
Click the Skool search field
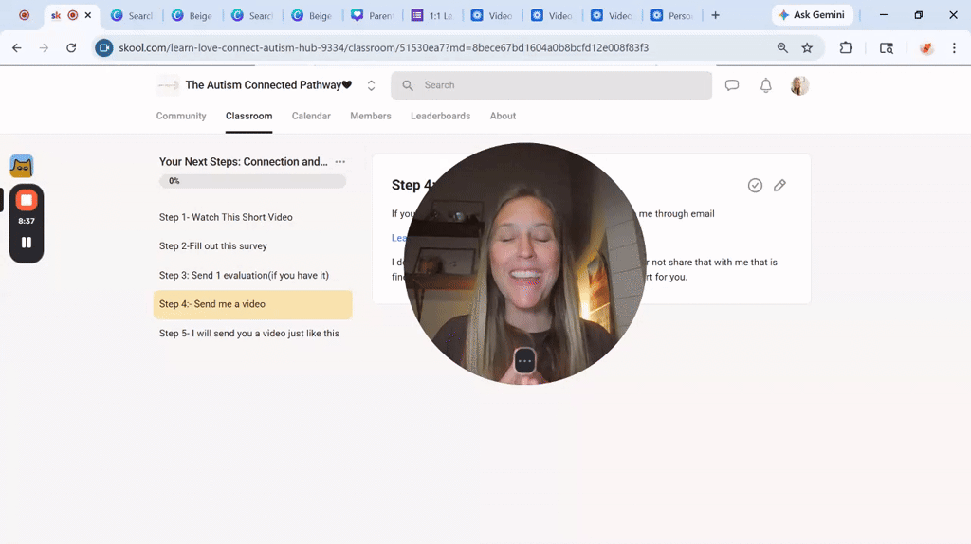click(x=551, y=85)
